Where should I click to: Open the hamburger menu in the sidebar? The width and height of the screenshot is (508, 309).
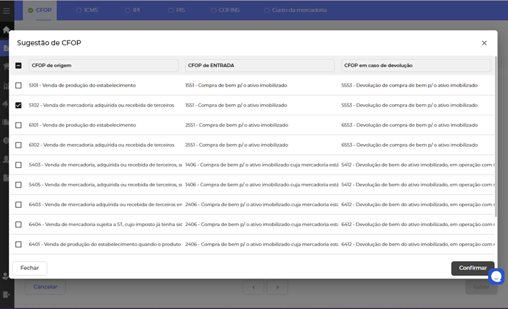[6, 11]
